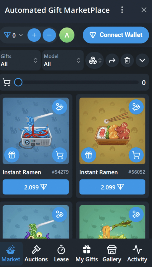Click gift icon on Instant Ramen #56052
The width and height of the screenshot is (152, 267).
click(89, 155)
